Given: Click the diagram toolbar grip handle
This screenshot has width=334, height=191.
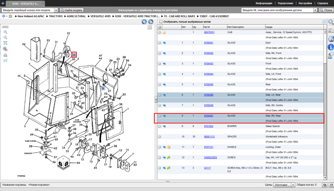Looking at the screenshot, I should pos(5,27).
